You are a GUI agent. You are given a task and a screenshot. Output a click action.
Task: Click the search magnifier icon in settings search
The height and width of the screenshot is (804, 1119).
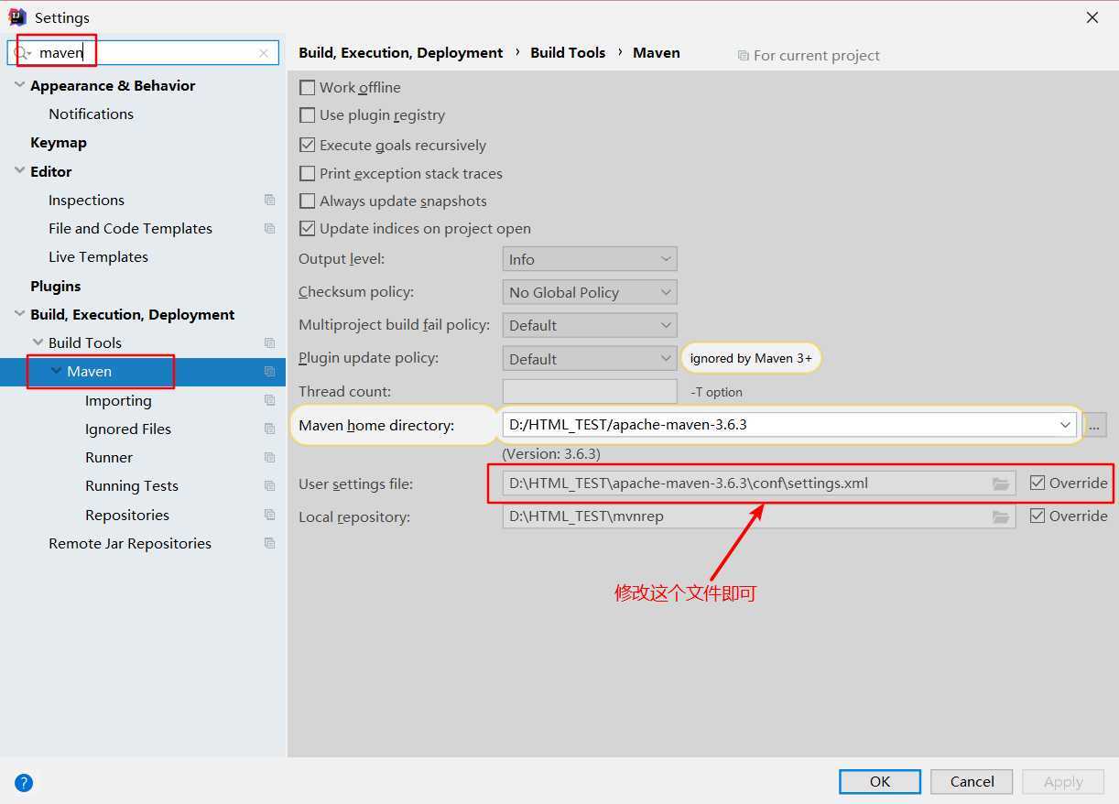[x=21, y=53]
